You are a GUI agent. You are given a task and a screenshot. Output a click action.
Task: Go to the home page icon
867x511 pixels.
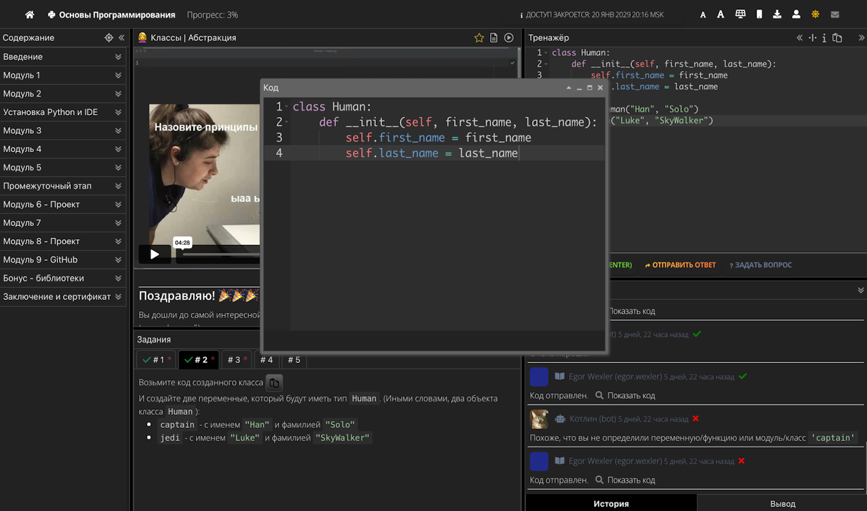[x=29, y=15]
